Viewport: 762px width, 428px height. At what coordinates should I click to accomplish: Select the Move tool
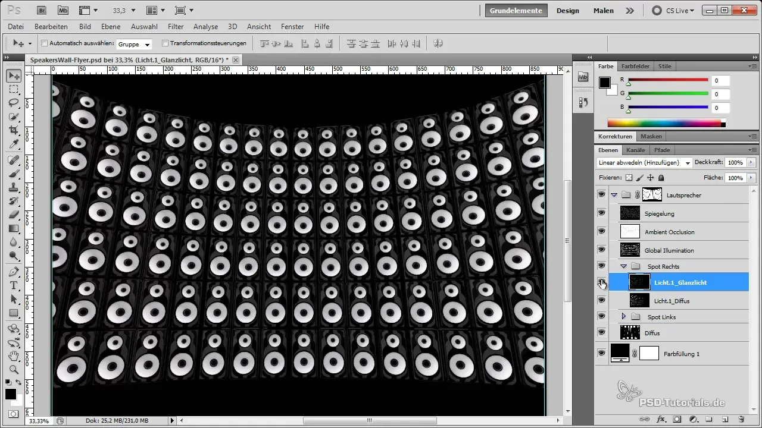click(x=13, y=76)
